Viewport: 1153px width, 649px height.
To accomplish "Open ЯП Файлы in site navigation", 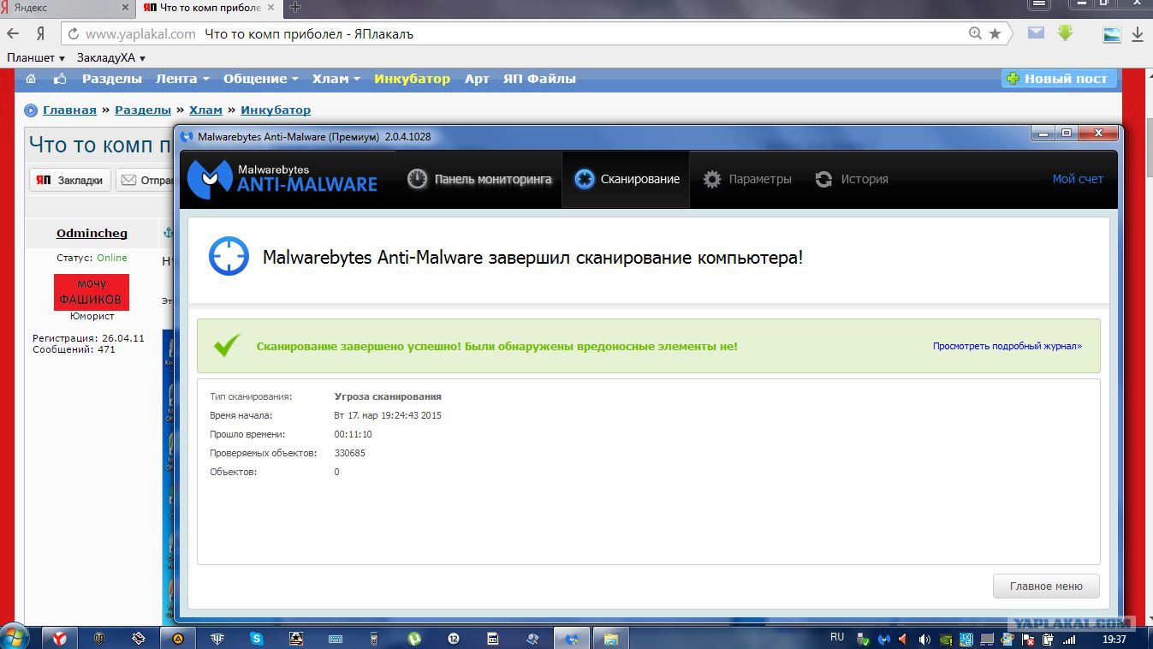I will coord(539,79).
